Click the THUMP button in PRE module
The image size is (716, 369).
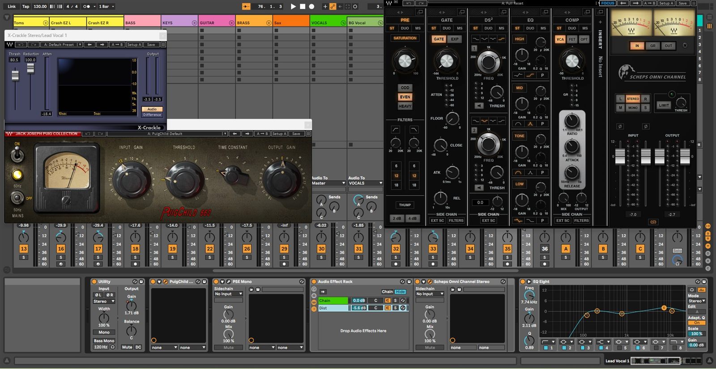[x=405, y=205]
